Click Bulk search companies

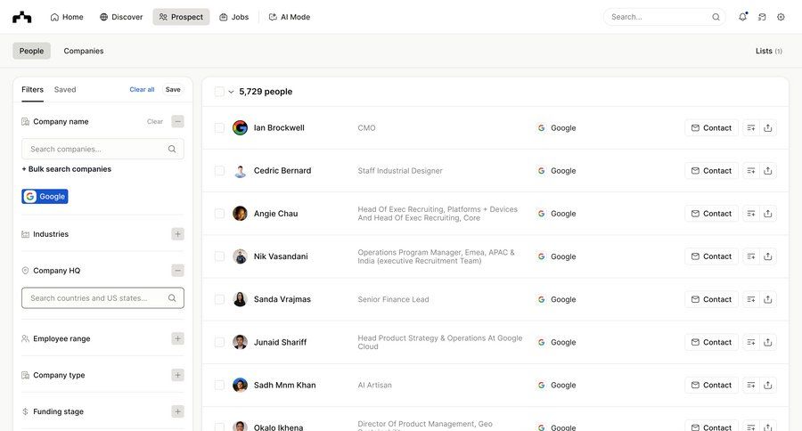67,169
